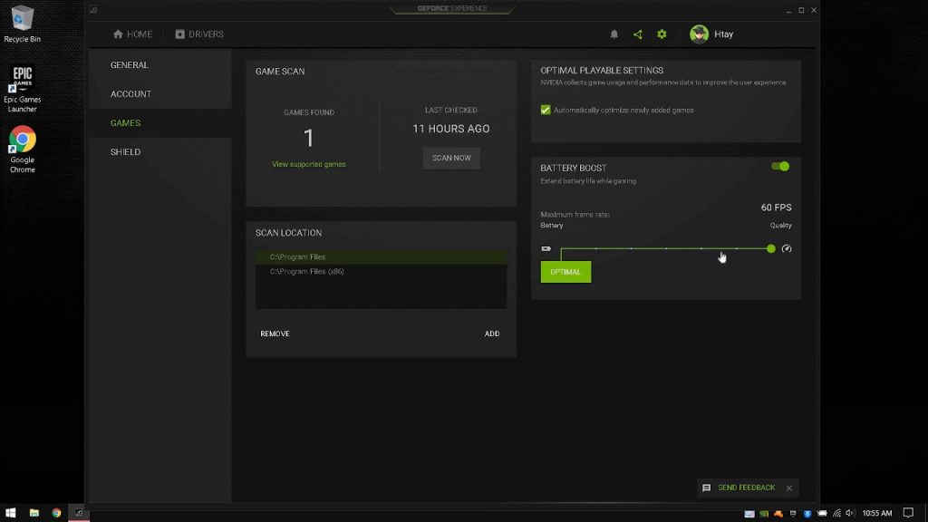Dismiss the Send Feedback bar
928x522 pixels.
pos(789,488)
